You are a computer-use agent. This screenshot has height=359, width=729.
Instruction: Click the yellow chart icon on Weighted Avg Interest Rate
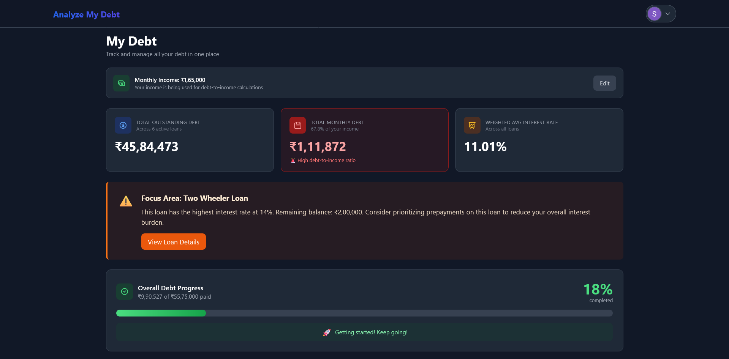472,125
